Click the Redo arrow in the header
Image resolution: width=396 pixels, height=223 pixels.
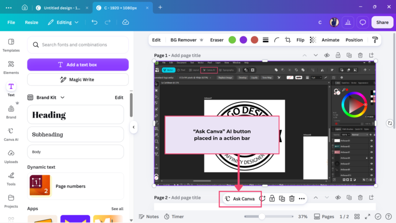pos(108,22)
